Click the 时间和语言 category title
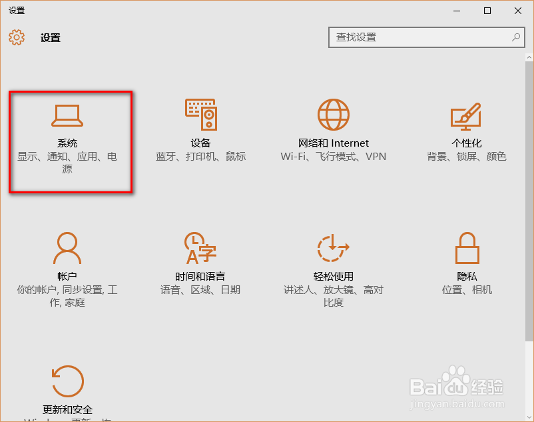Image resolution: width=534 pixels, height=422 pixels. [x=200, y=277]
